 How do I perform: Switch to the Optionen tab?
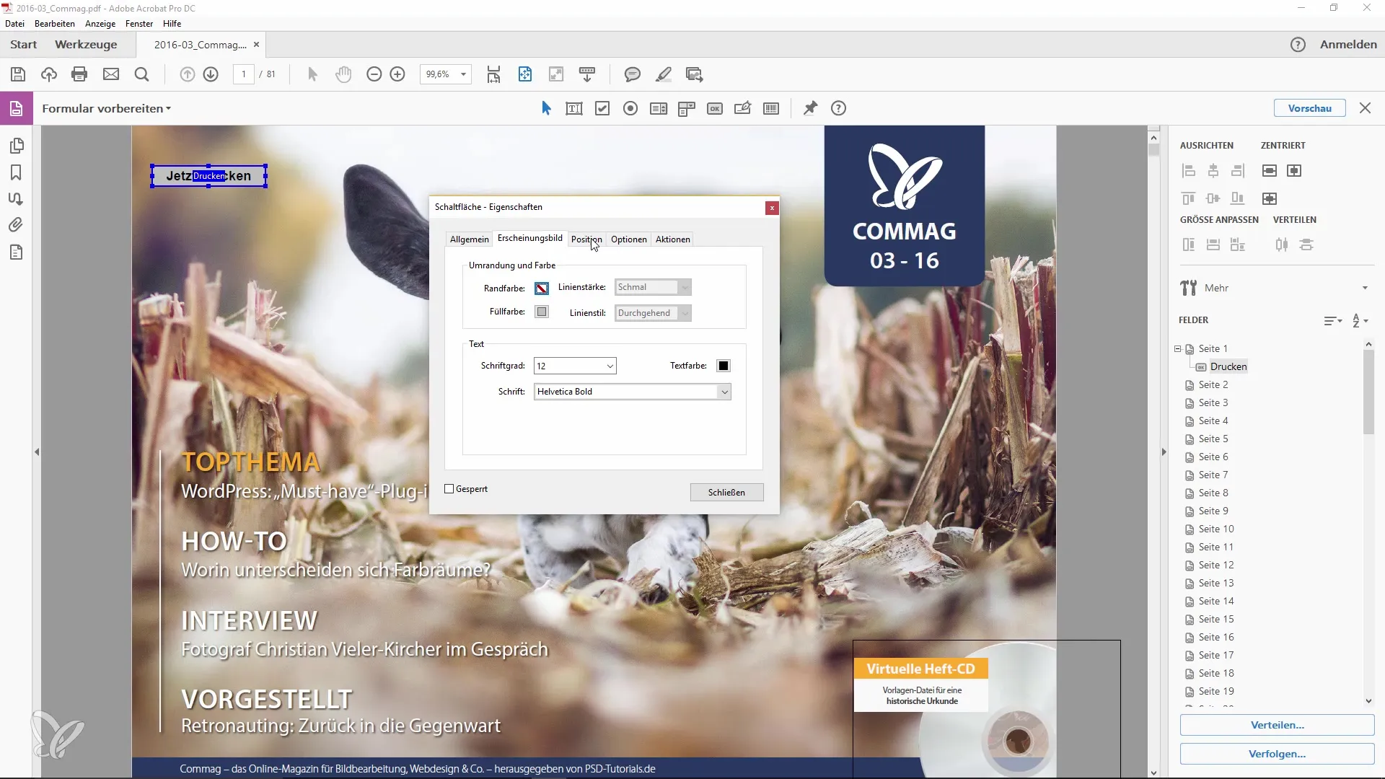tap(629, 239)
